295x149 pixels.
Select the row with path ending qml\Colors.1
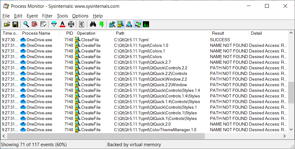(144, 51)
